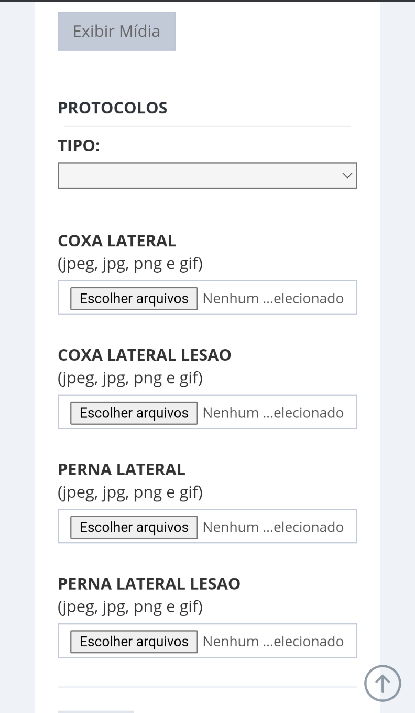
Task: Tap the scroll-to-top arrow icon
Action: tap(383, 684)
